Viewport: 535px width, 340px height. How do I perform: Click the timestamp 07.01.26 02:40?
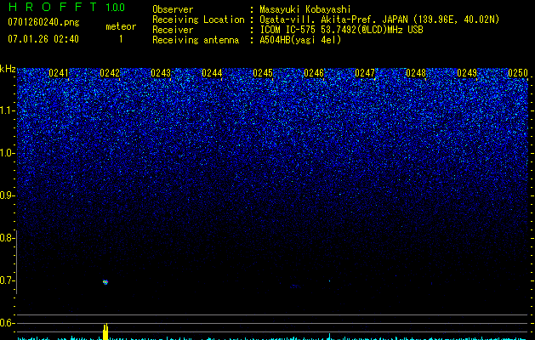coord(43,39)
